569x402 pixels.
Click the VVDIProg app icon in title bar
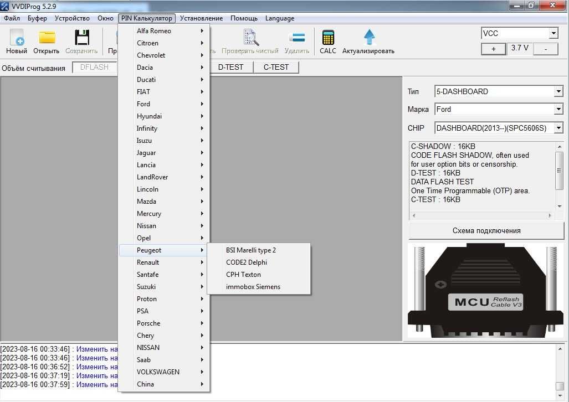tap(5, 6)
